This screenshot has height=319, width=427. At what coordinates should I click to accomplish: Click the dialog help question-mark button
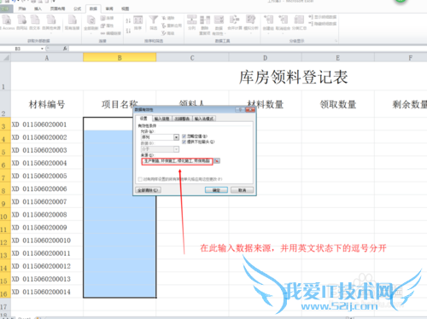(240, 109)
